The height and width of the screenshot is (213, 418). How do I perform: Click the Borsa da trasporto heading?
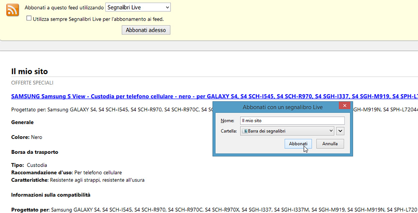(35, 152)
